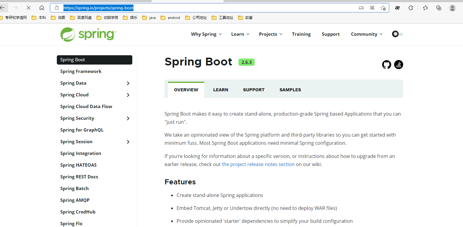
Task: Click the browser back arrow
Action: pos(2,8)
